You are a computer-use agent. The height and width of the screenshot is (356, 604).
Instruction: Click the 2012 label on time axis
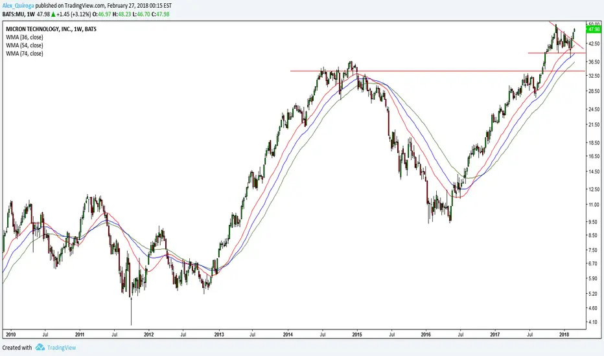(x=148, y=335)
